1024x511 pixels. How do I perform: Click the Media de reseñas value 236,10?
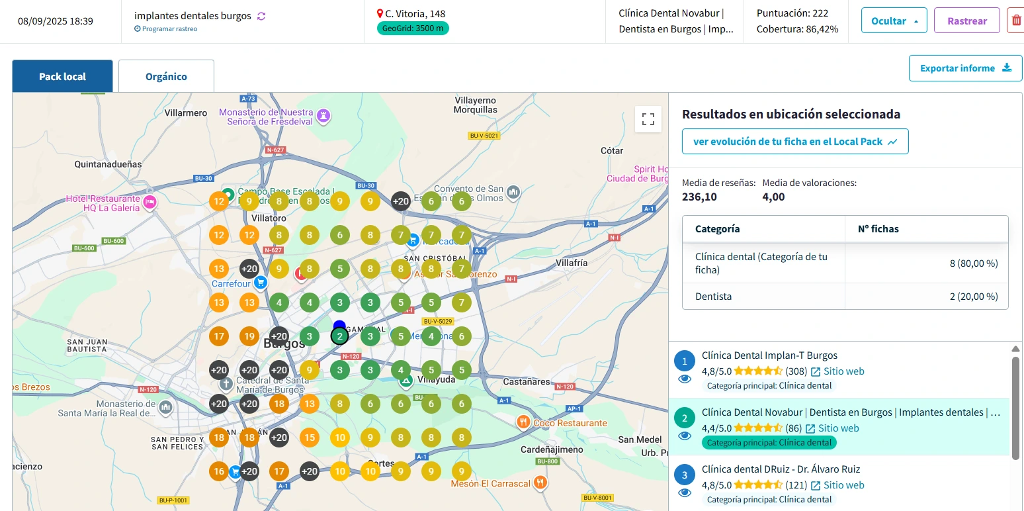[699, 197]
